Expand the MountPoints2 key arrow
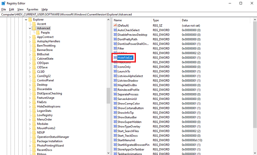The width and height of the screenshot is (257, 155). 30,128
